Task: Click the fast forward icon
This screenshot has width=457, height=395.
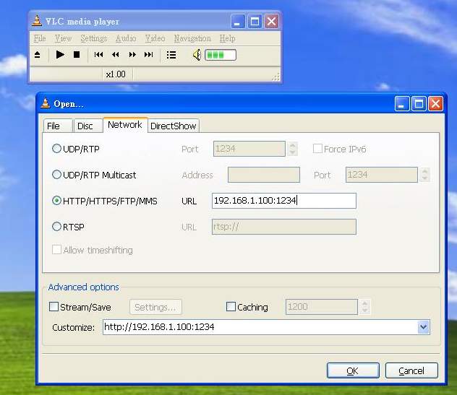Action: [132, 55]
